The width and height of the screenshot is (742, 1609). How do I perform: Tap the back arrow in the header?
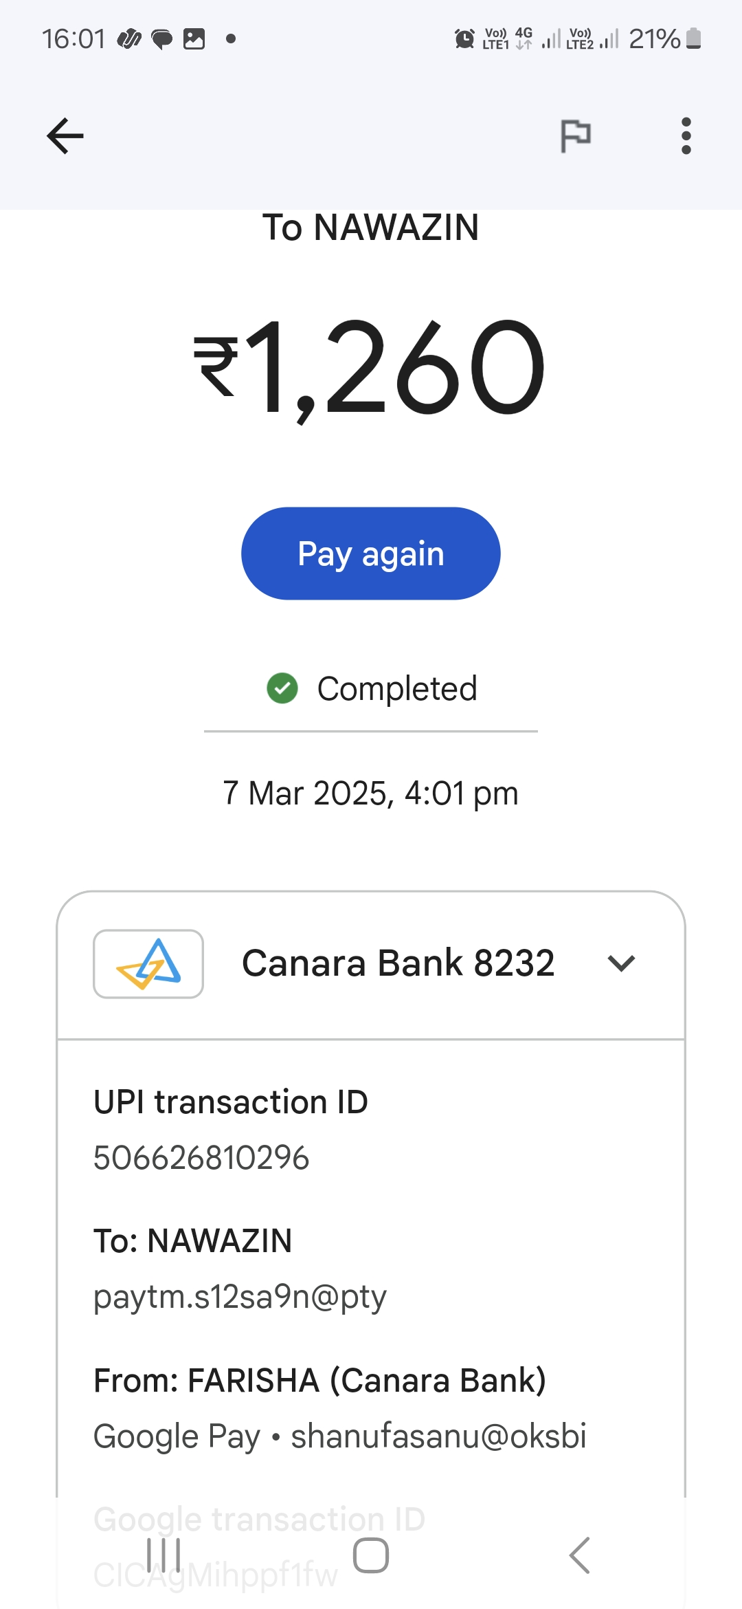(65, 135)
